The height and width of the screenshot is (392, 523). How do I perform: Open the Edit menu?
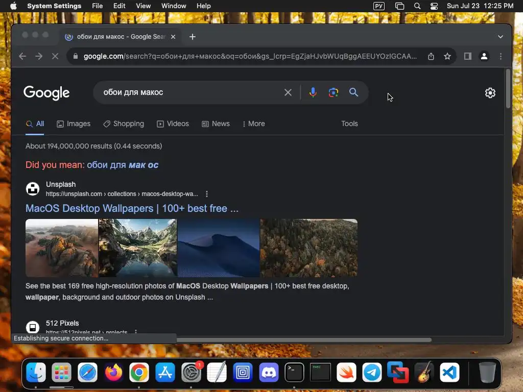119,6
